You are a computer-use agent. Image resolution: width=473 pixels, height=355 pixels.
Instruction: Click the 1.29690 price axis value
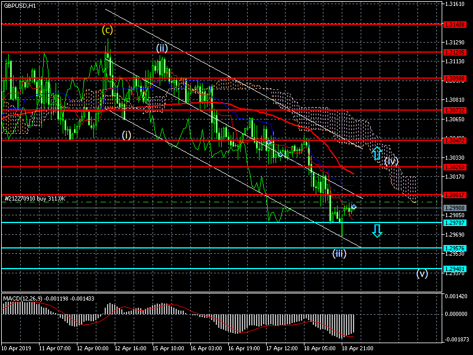(455, 234)
